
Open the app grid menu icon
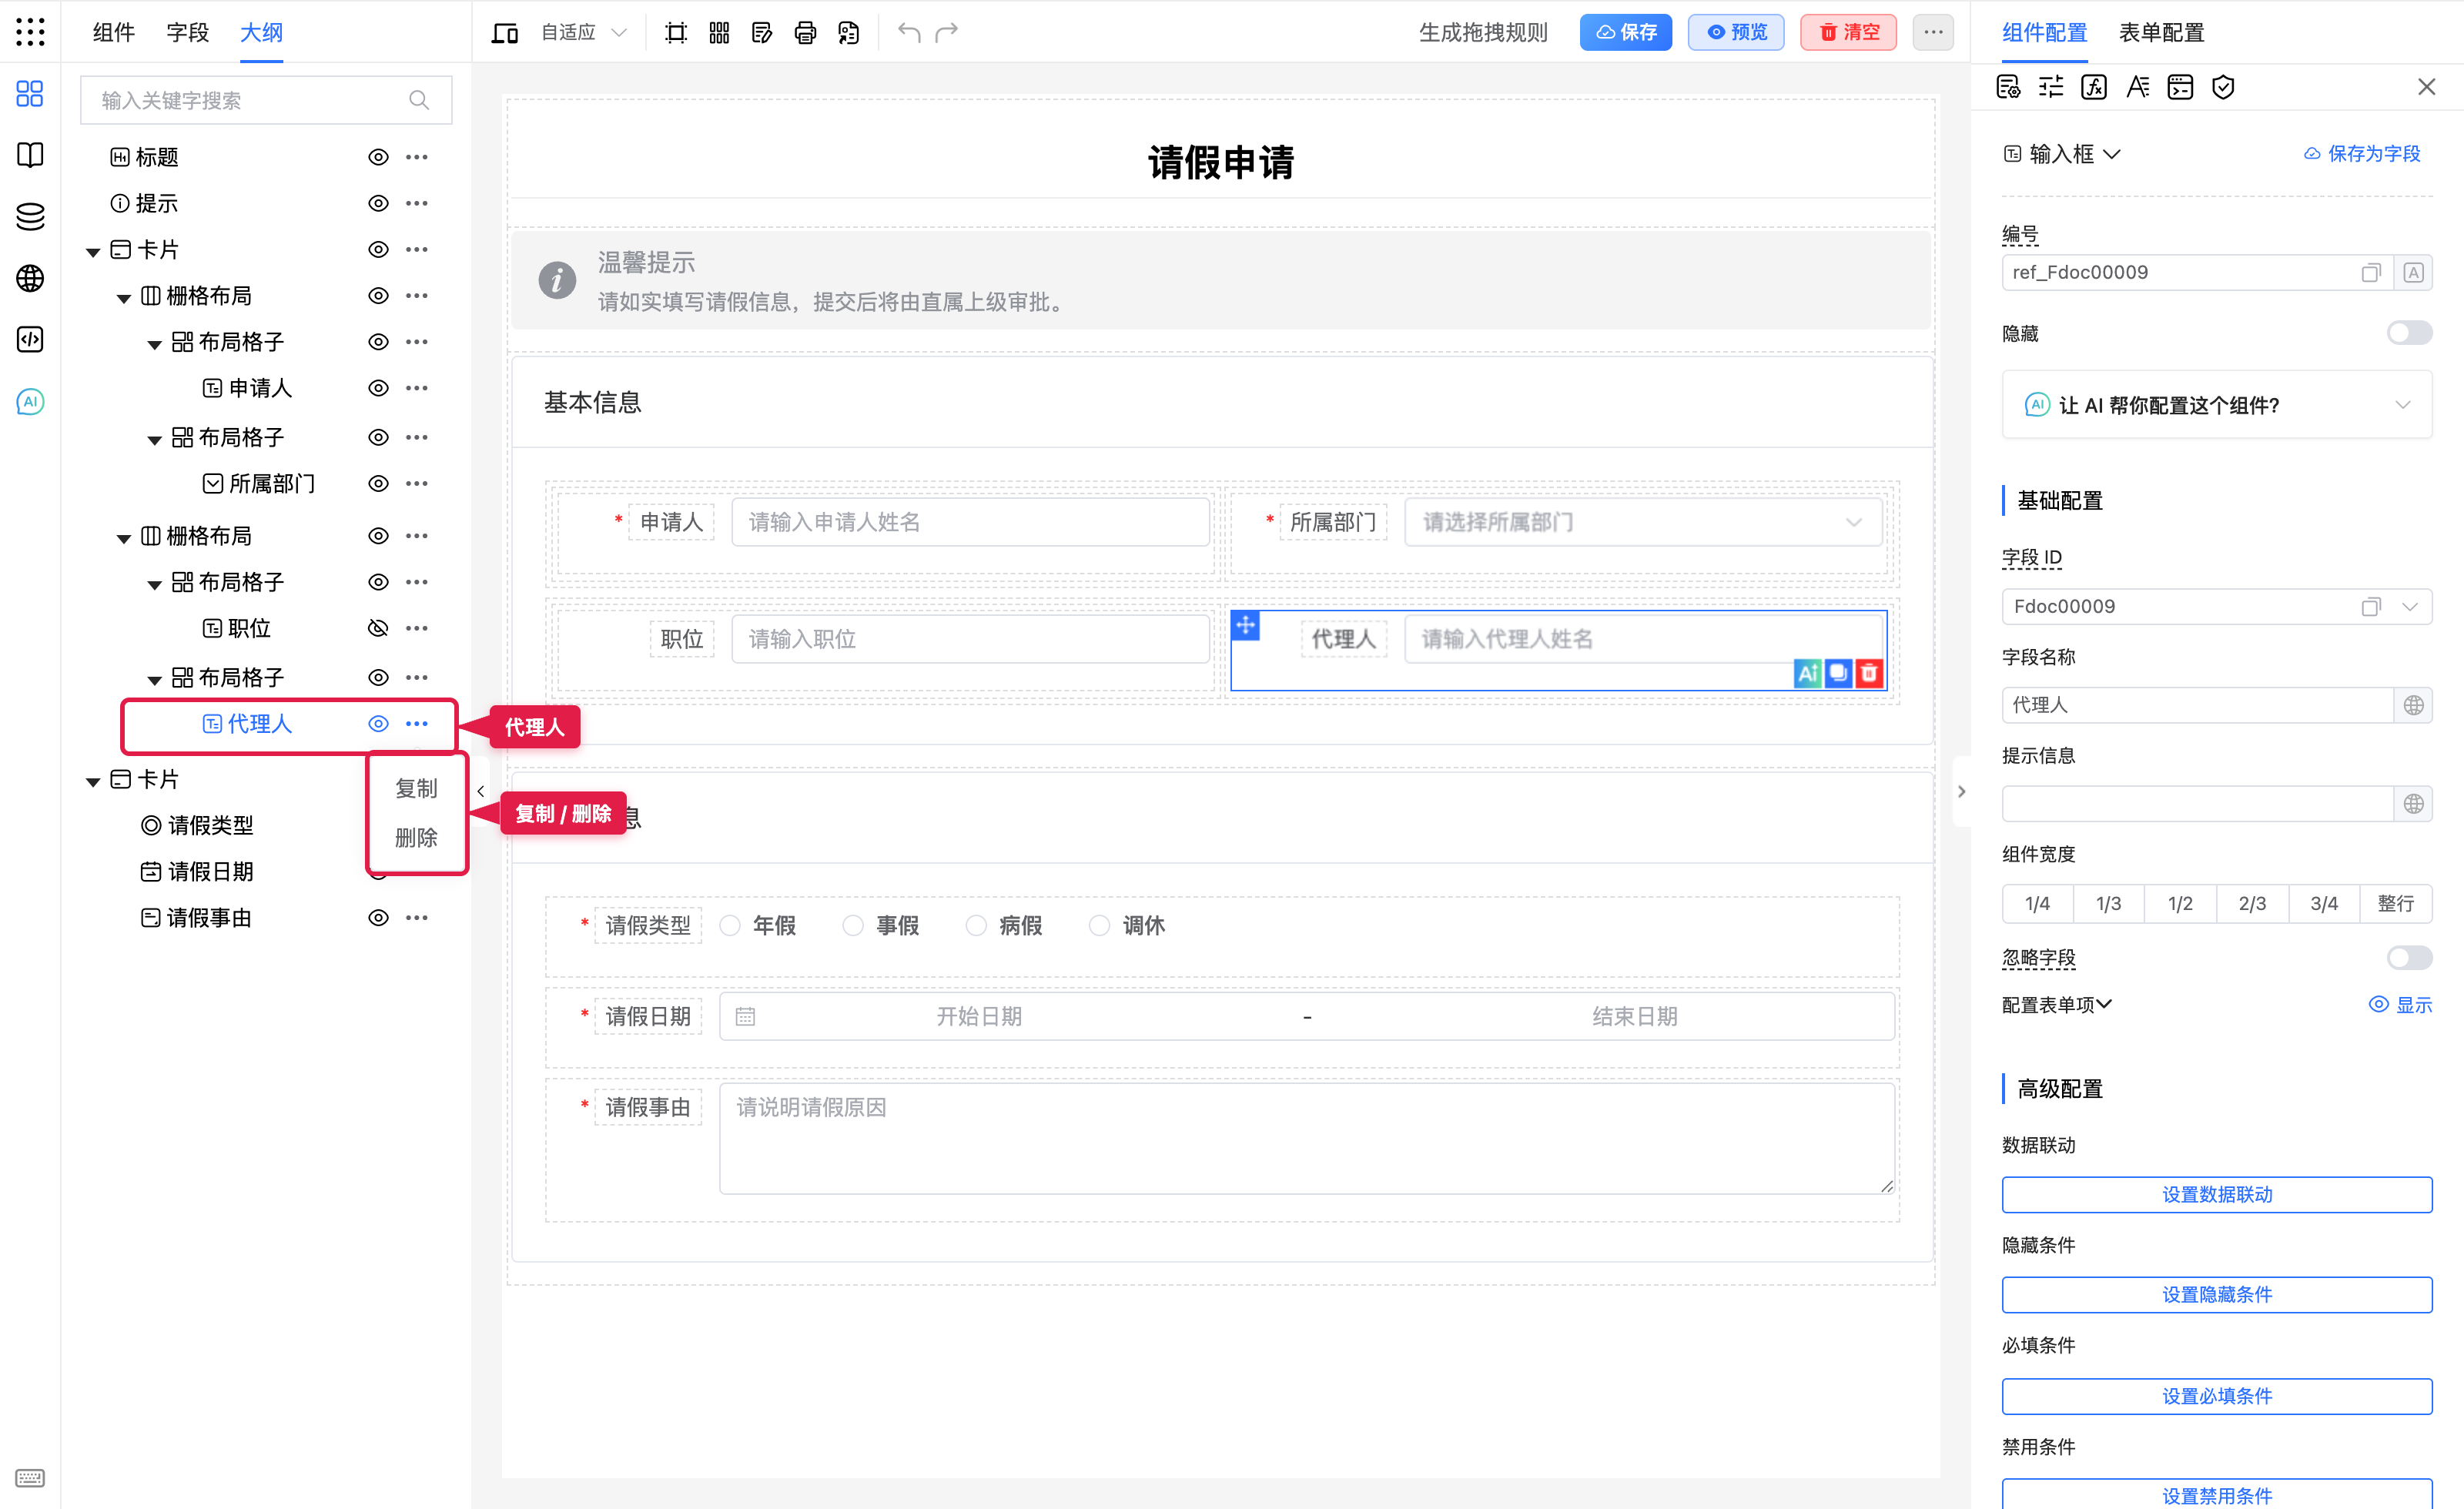click(x=30, y=32)
